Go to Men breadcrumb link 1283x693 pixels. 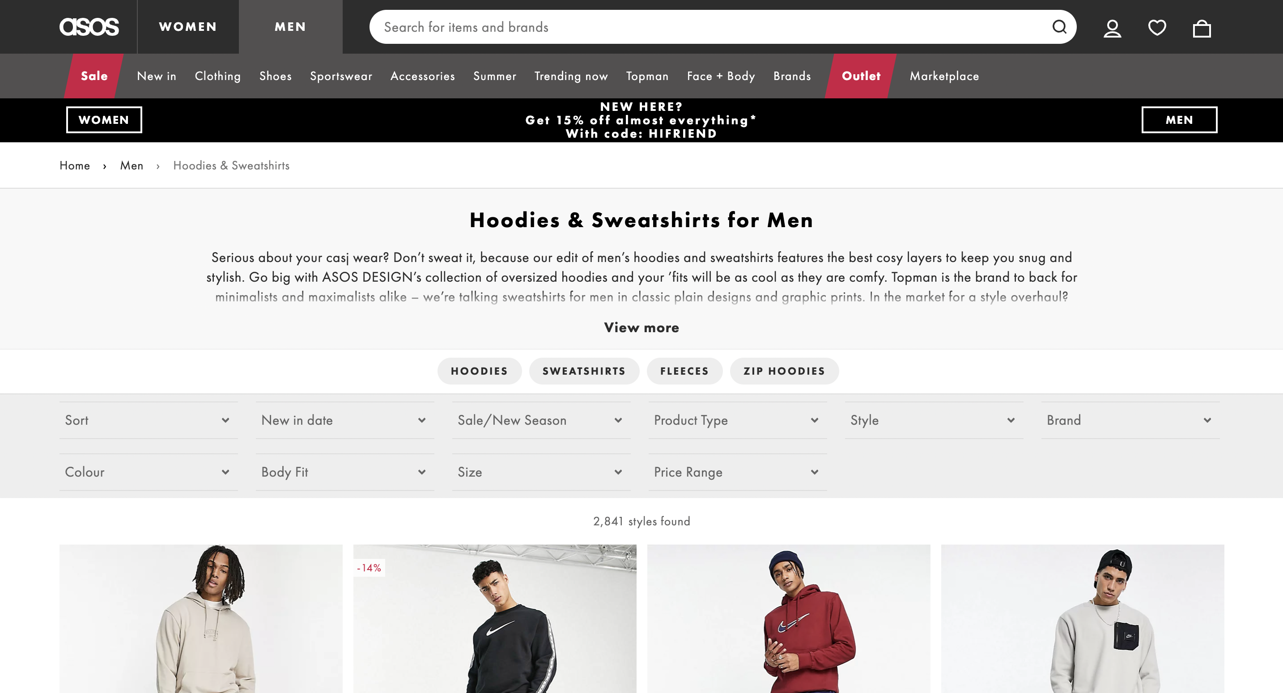(x=132, y=166)
